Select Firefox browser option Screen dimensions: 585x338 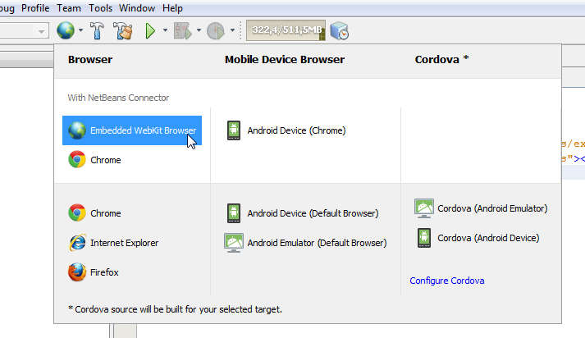[x=106, y=272]
